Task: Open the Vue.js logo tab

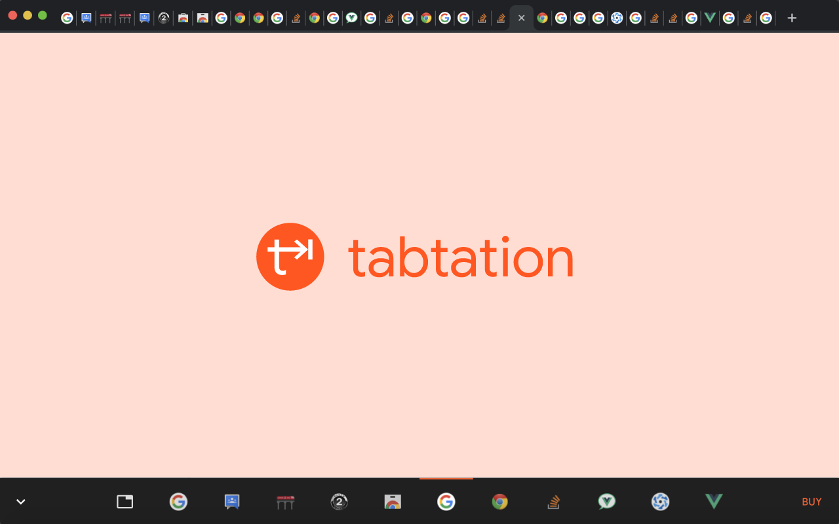Action: [x=713, y=502]
